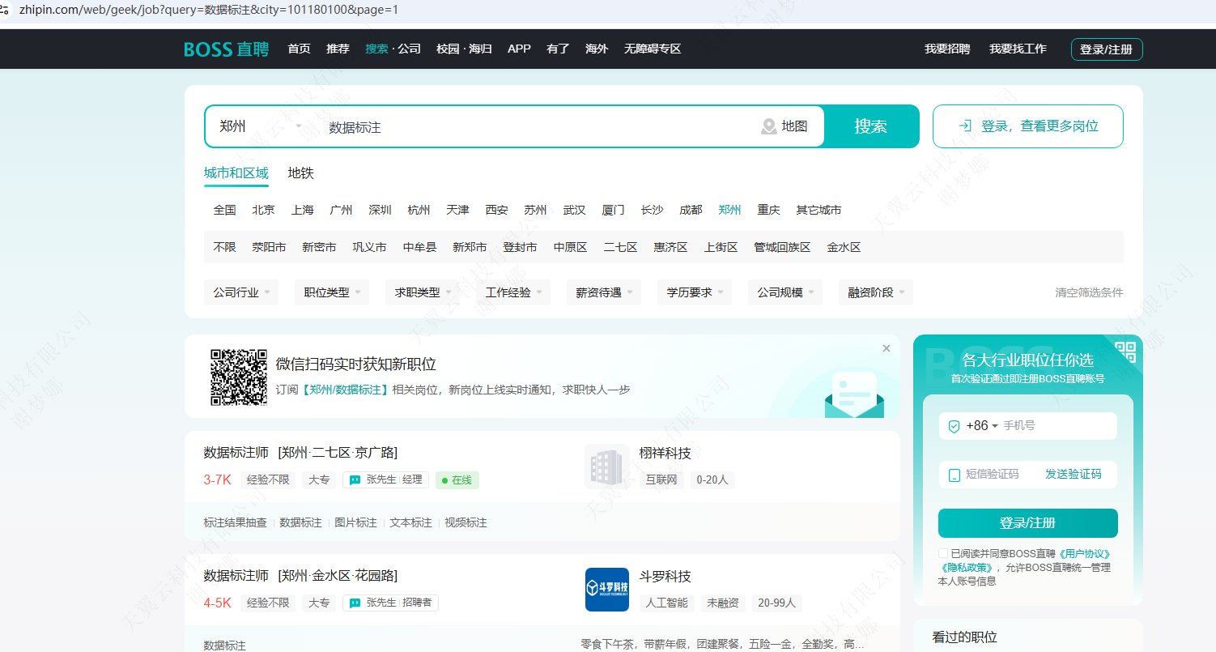
Task: Open 有了 in navigation bar
Action: pos(558,49)
